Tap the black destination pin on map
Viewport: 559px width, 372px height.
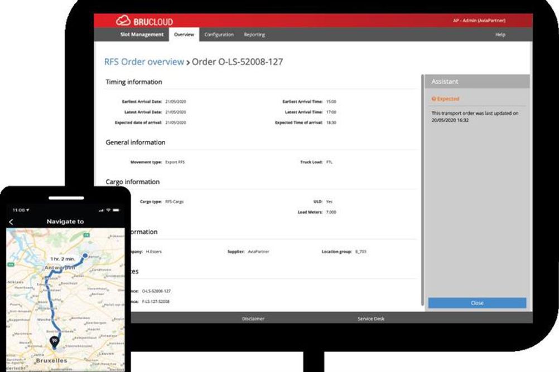click(x=54, y=342)
